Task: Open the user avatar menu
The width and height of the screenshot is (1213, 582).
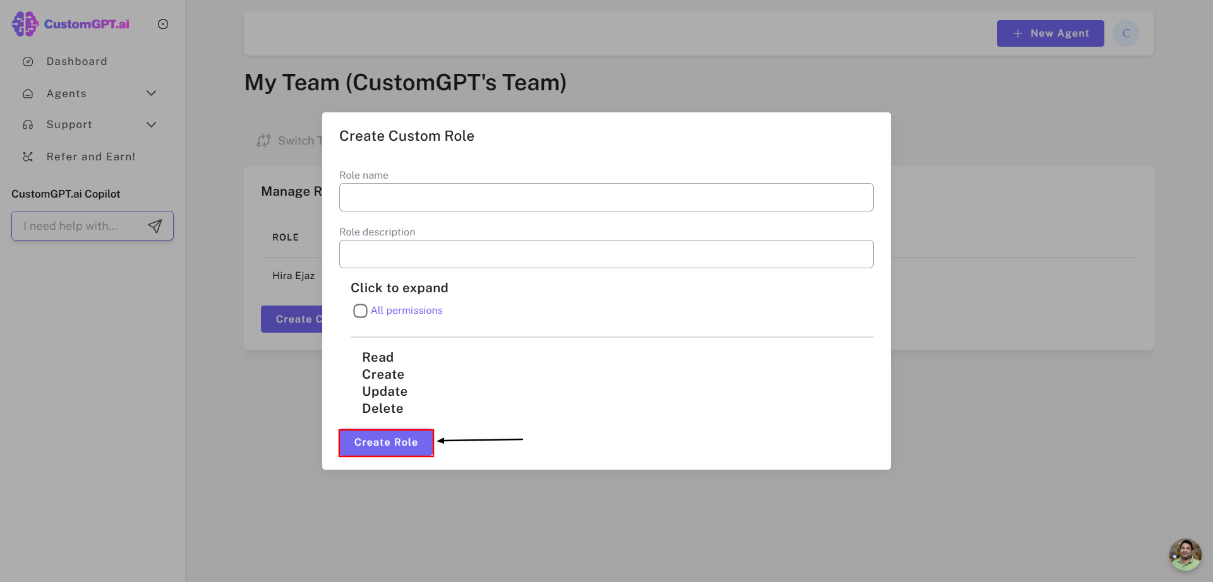Action: [x=1126, y=33]
